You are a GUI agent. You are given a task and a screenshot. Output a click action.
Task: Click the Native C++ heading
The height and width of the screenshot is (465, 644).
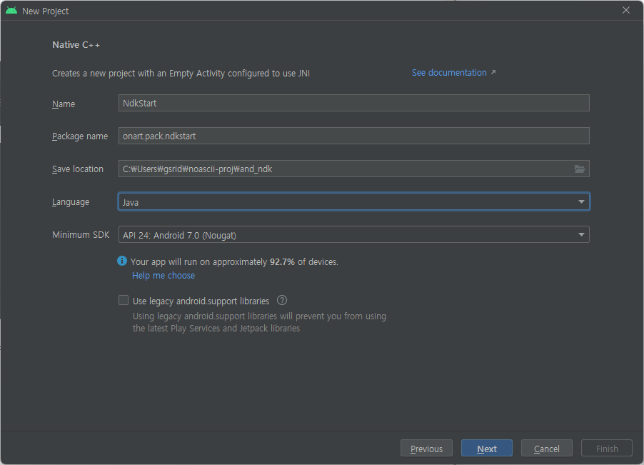click(76, 45)
